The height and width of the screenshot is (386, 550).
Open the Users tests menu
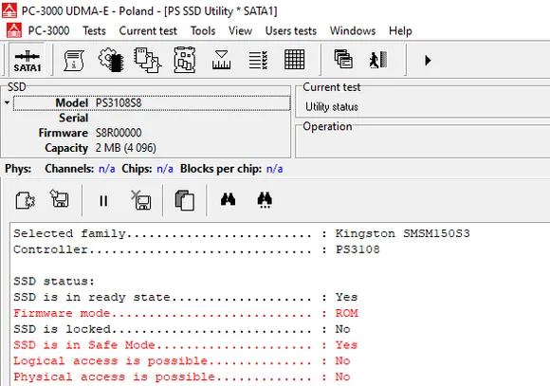coord(291,31)
